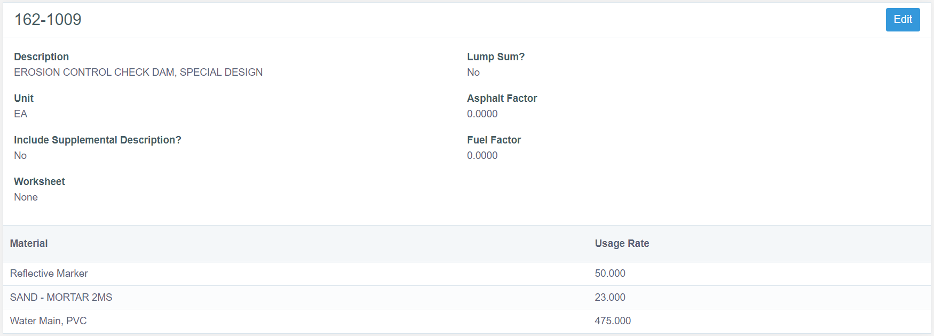
Task: Select the 0.0000 value under Fuel Factor
Action: coord(482,155)
